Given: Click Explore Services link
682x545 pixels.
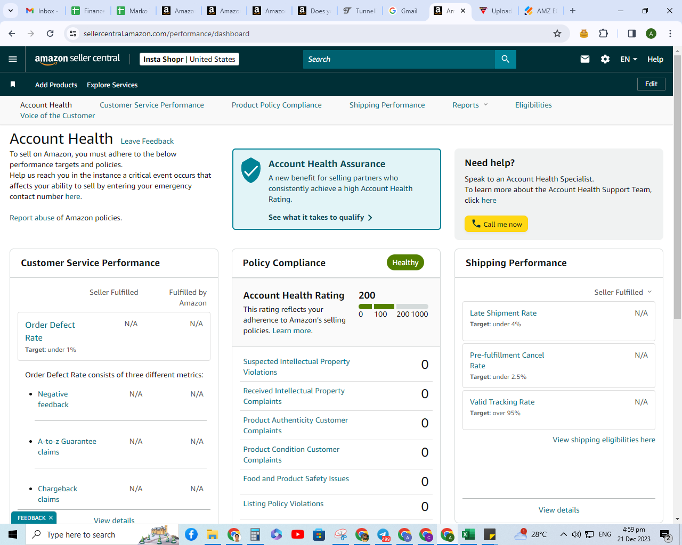Looking at the screenshot, I should [112, 85].
